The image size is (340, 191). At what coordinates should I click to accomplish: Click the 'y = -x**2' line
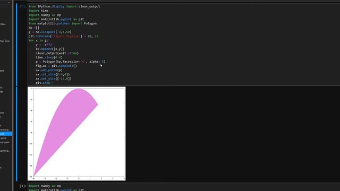44,45
